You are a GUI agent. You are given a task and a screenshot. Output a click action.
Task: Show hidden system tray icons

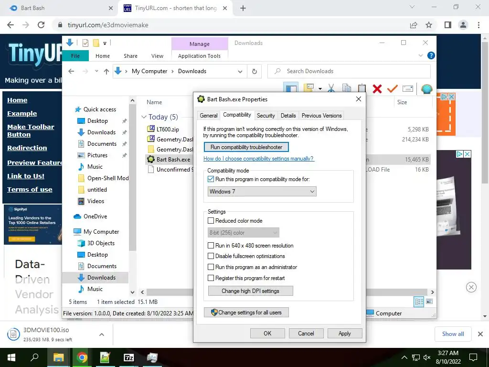pos(404,357)
